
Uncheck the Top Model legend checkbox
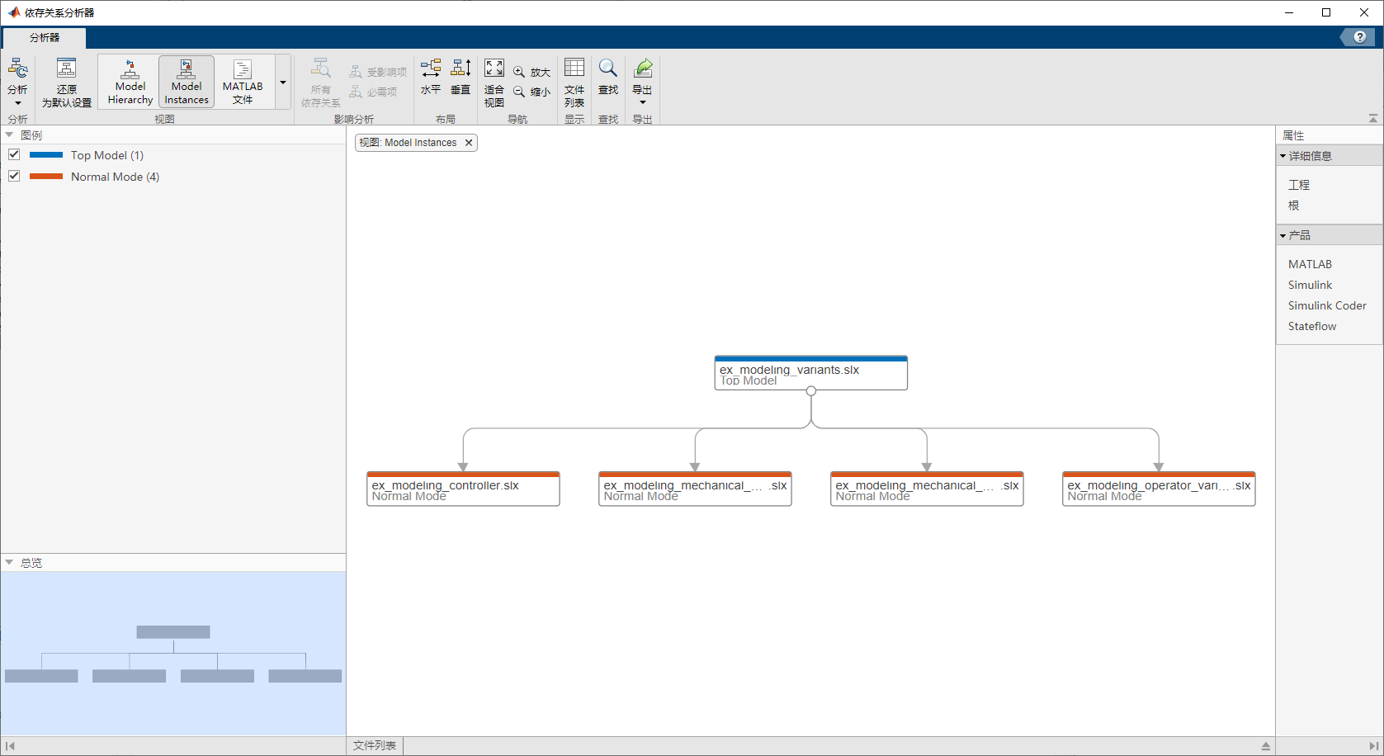(13, 154)
